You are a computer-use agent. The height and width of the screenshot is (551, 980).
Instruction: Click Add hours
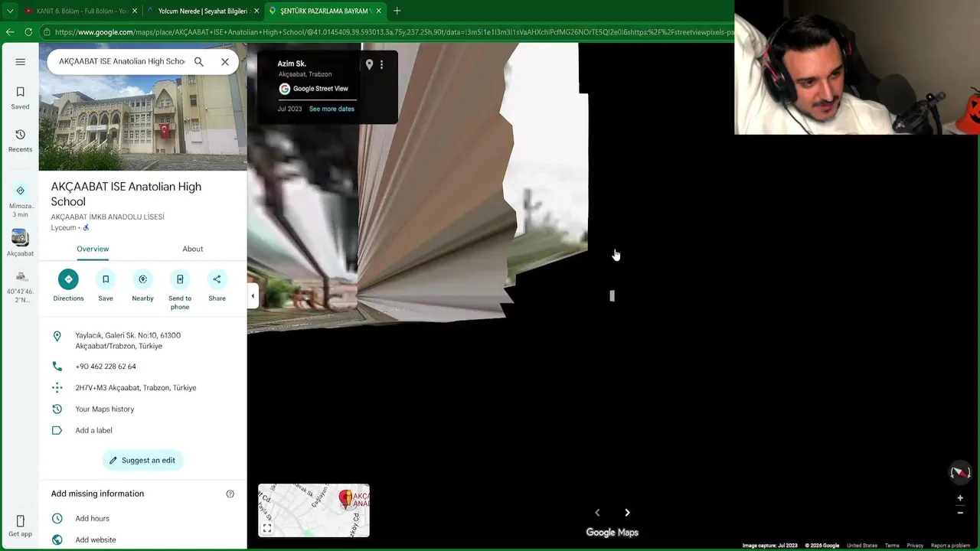coord(143,519)
